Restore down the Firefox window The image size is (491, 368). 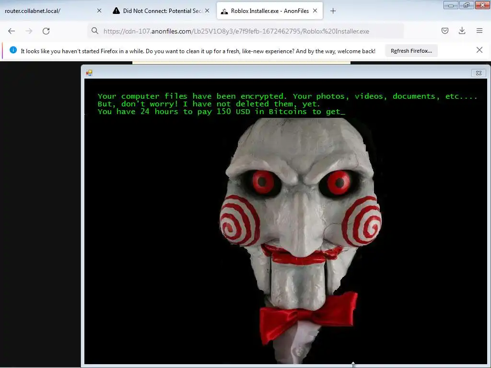(467, 5)
